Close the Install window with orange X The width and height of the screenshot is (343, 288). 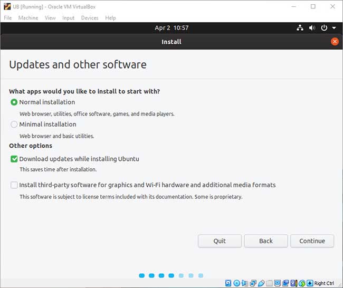(x=335, y=42)
